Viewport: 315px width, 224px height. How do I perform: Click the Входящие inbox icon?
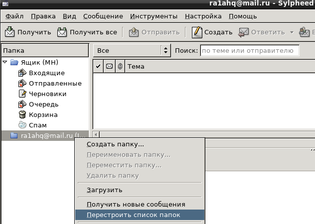point(22,73)
